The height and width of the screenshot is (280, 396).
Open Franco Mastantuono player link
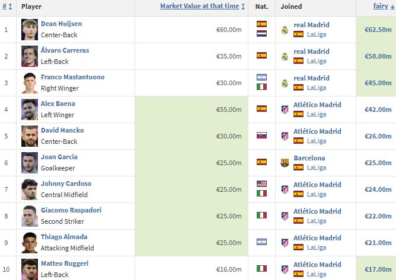[73, 77]
